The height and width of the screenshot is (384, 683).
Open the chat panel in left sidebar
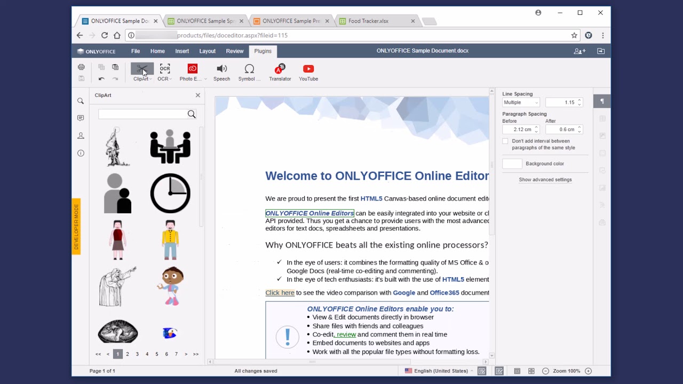pyautogui.click(x=81, y=135)
